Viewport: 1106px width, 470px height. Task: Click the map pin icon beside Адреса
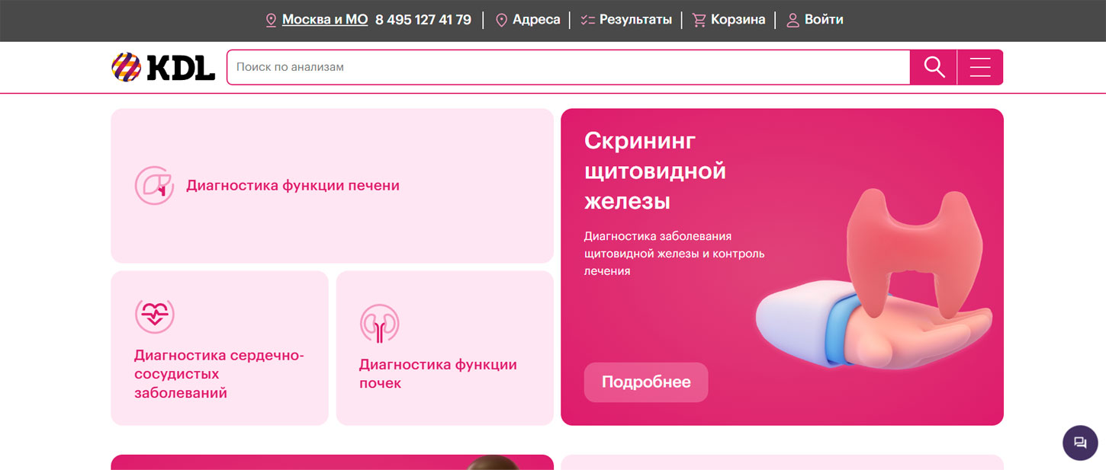(x=501, y=20)
